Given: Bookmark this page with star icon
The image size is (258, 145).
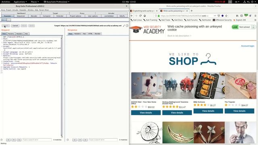Looking at the screenshot, I should [x=226, y=16].
